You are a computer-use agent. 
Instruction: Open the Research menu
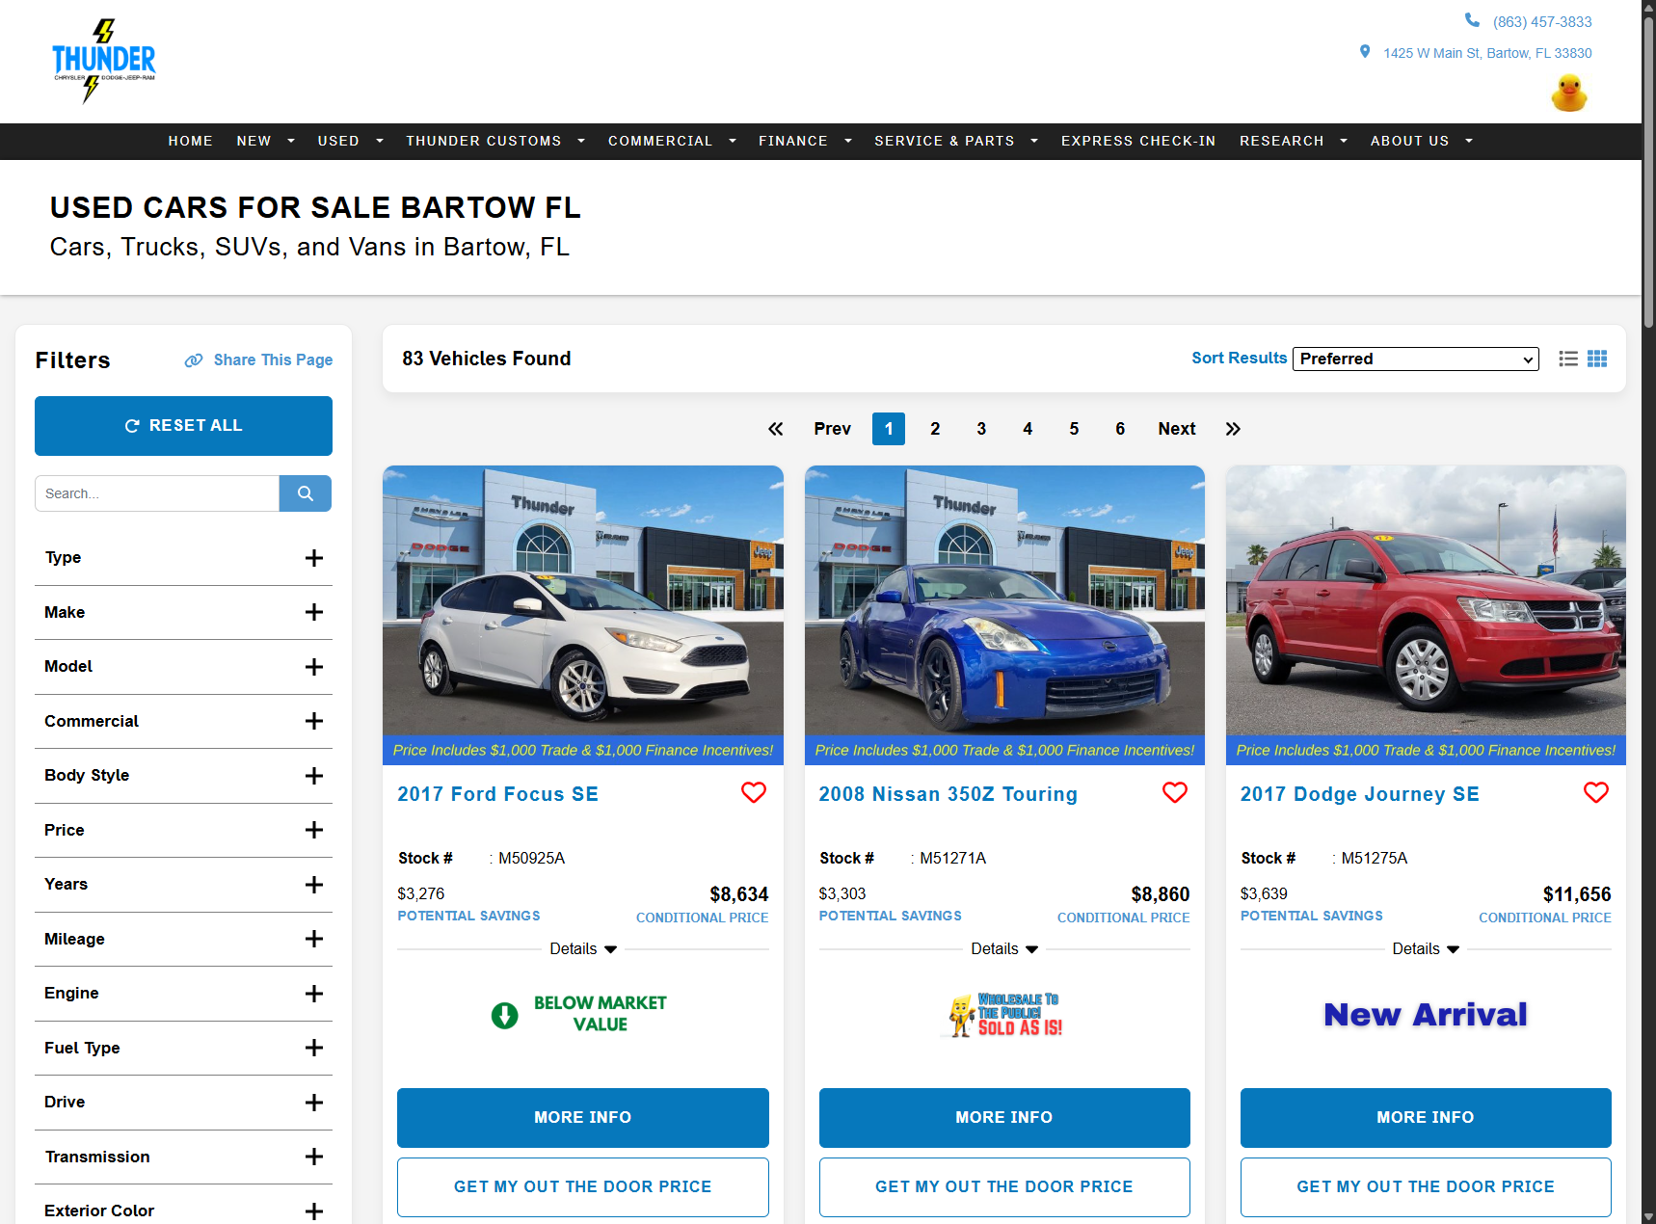click(x=1294, y=141)
